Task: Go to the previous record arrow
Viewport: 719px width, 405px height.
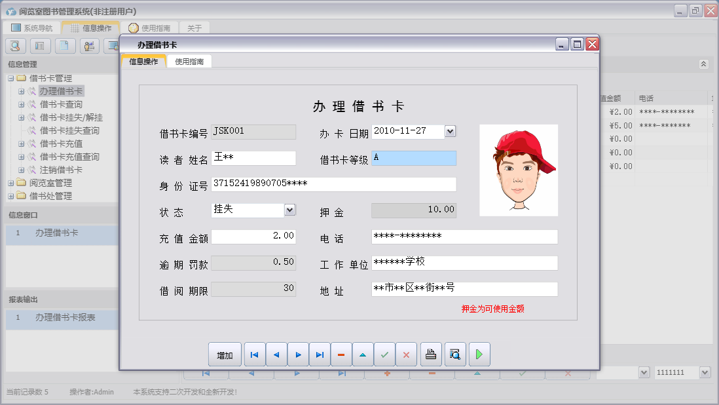Action: click(x=276, y=355)
